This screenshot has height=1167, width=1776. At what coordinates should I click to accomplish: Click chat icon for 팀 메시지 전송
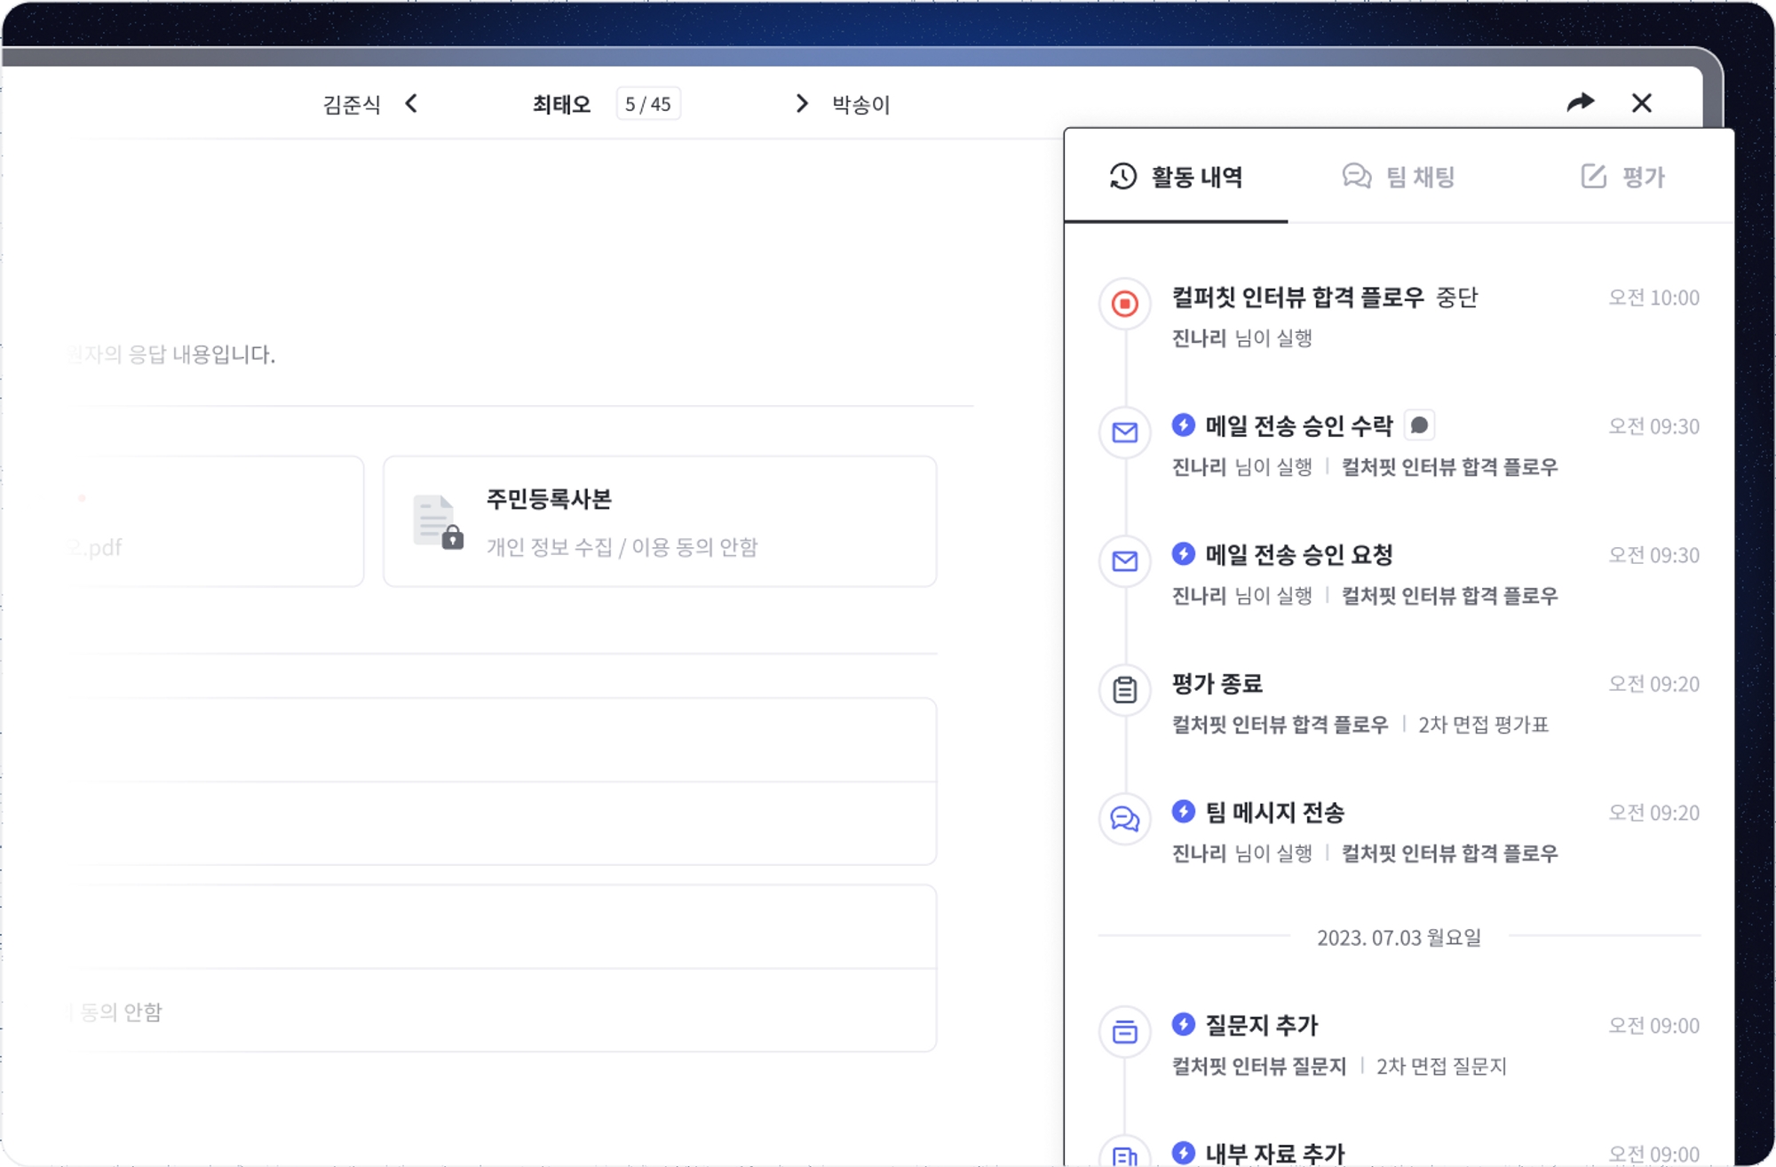pyautogui.click(x=1124, y=819)
